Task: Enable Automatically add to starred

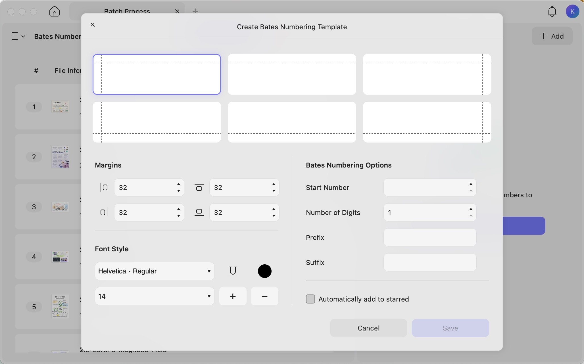Action: [310, 299]
